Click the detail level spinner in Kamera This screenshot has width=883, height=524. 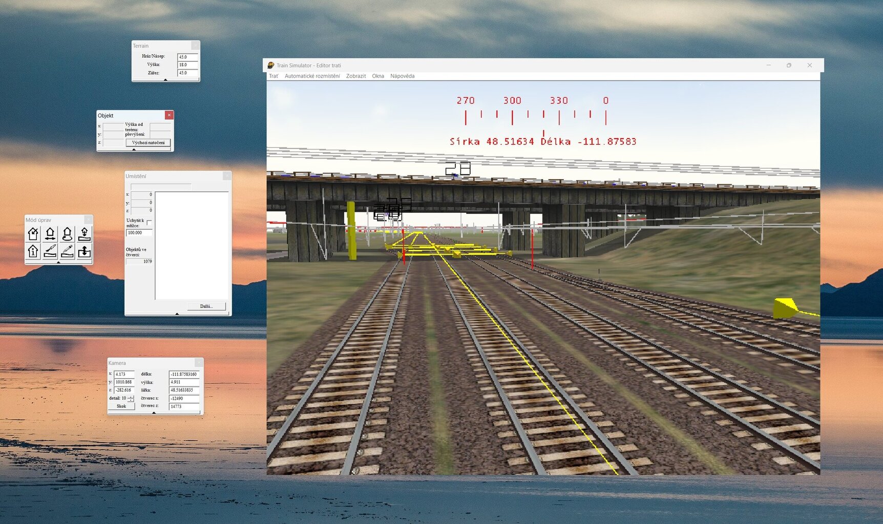(x=131, y=398)
